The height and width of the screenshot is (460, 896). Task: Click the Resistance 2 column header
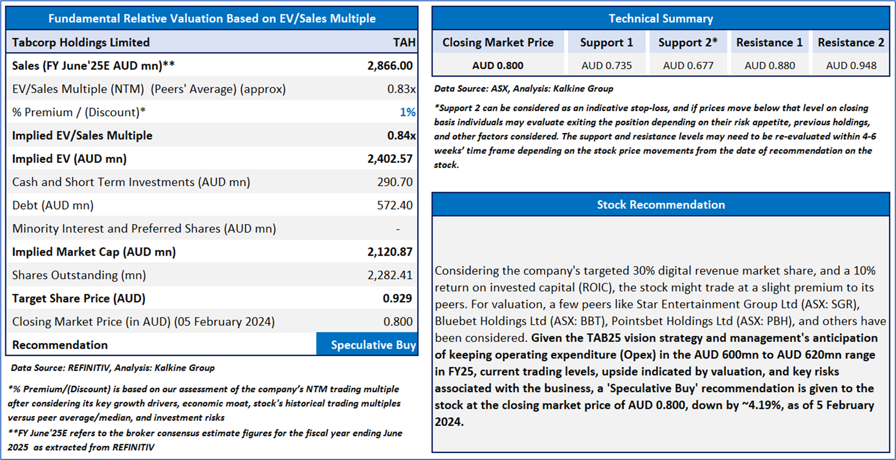850,43
